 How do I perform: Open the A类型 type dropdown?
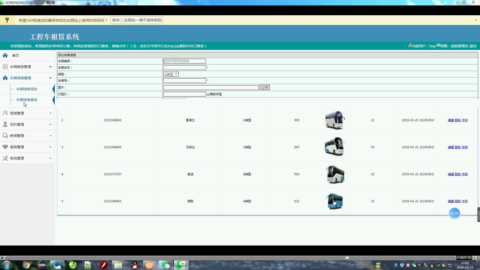[171, 74]
